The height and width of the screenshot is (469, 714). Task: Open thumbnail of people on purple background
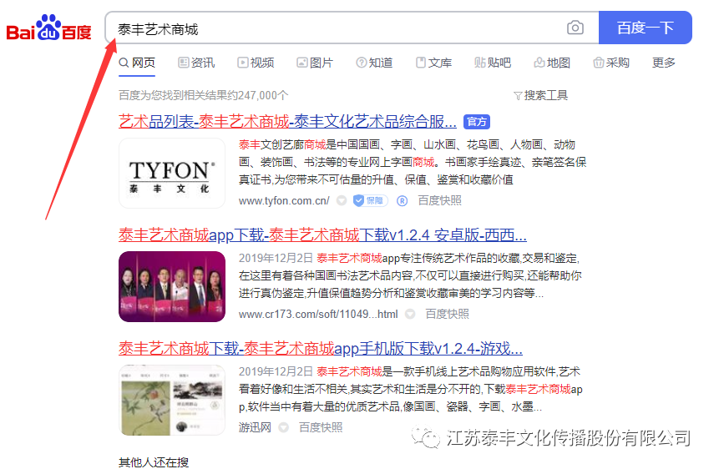(172, 286)
